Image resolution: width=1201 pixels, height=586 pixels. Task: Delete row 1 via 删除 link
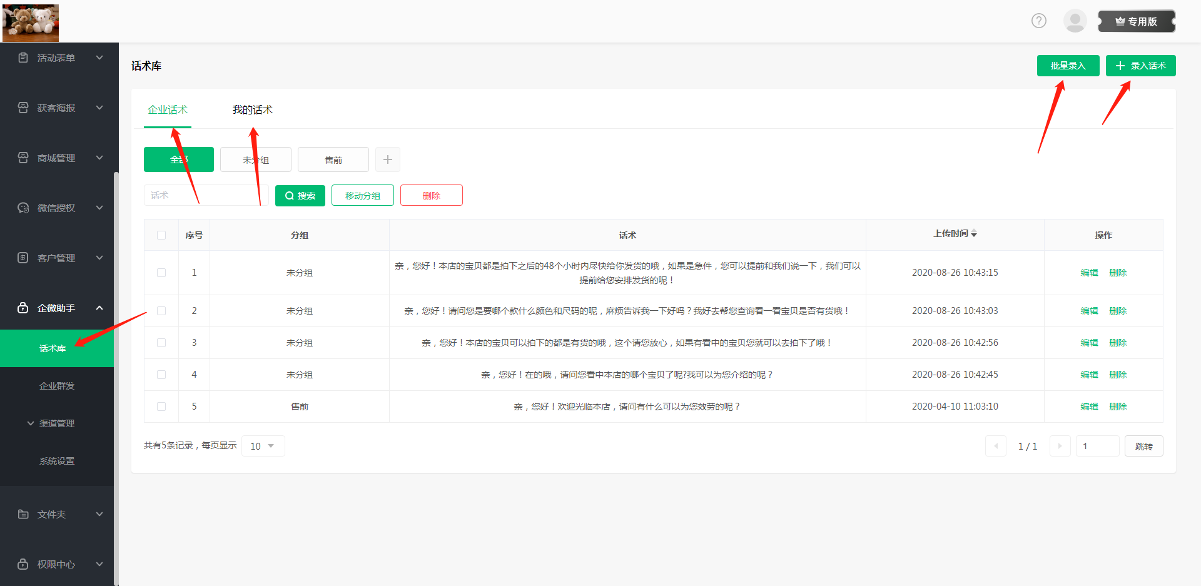tap(1118, 273)
